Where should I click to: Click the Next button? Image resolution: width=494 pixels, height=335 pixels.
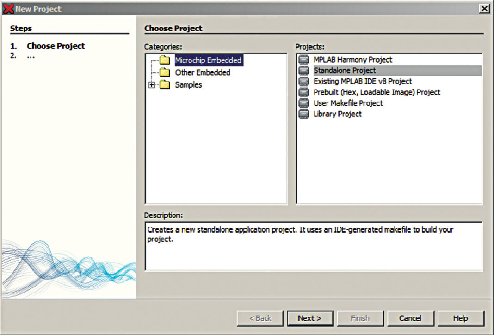[310, 318]
